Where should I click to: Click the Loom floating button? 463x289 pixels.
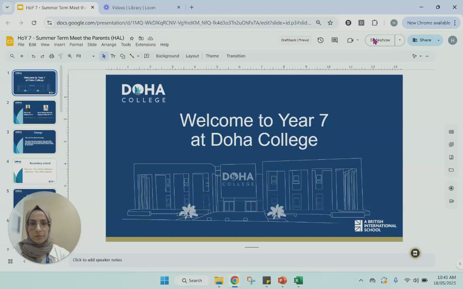point(415,253)
